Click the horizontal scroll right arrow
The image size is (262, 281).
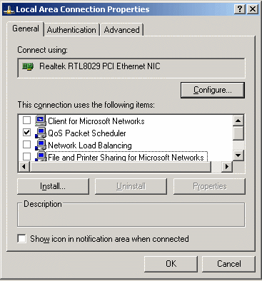[227, 167]
